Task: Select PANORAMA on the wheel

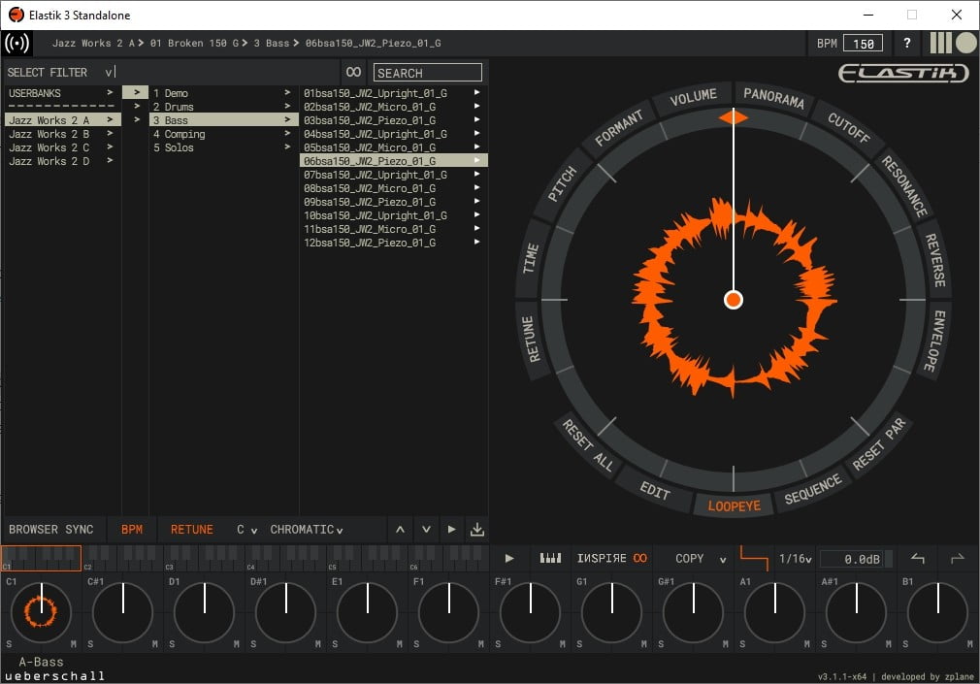Action: point(773,98)
